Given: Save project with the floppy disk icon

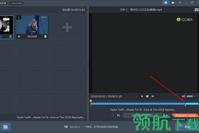Looking at the screenshot, I should click(x=5, y=127).
